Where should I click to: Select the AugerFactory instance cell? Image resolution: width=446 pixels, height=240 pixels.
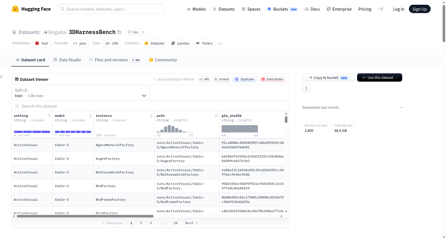point(124,159)
